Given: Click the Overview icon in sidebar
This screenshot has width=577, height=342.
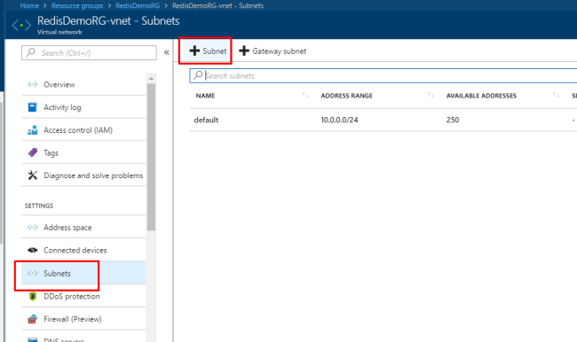Looking at the screenshot, I should click(32, 84).
